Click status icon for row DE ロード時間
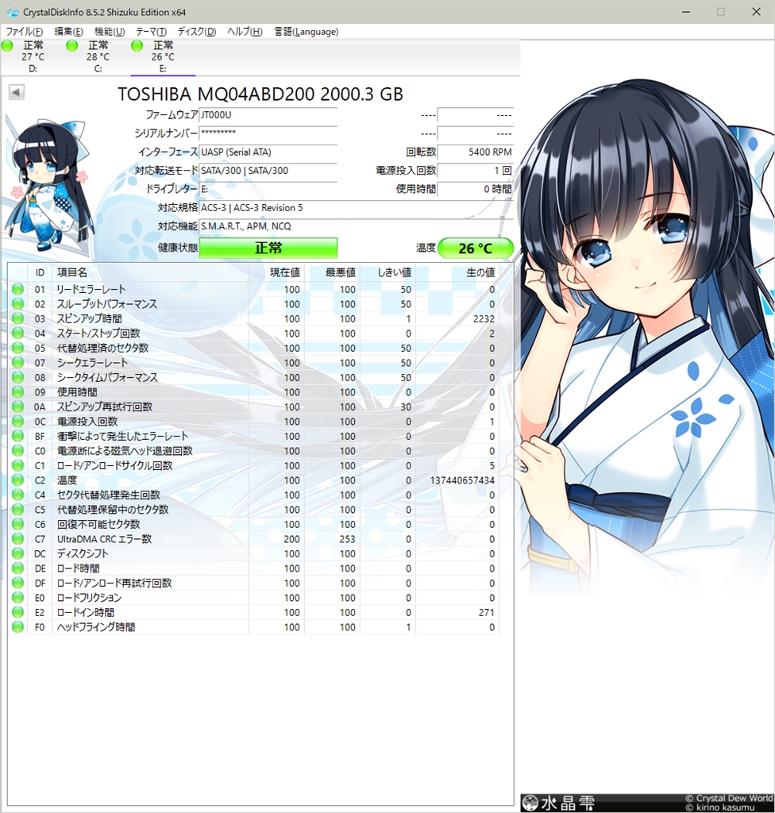Image resolution: width=775 pixels, height=813 pixels. (17, 568)
